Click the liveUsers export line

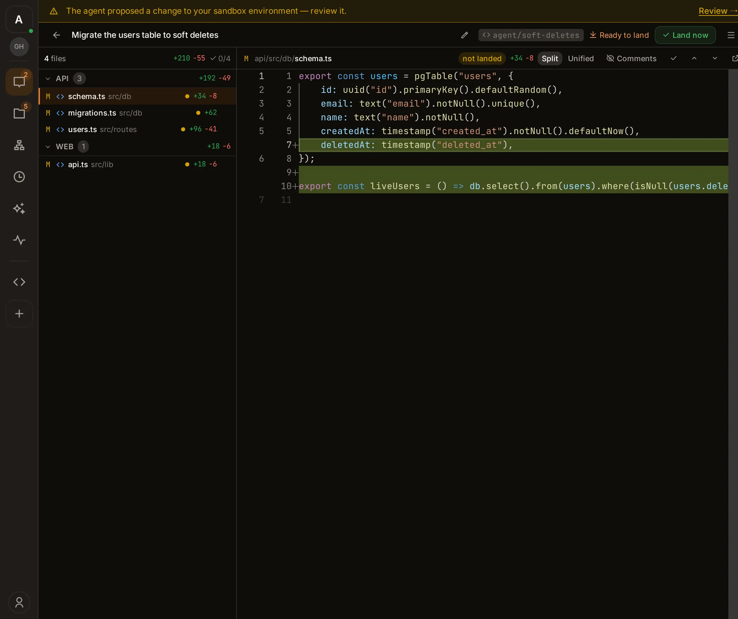point(513,186)
